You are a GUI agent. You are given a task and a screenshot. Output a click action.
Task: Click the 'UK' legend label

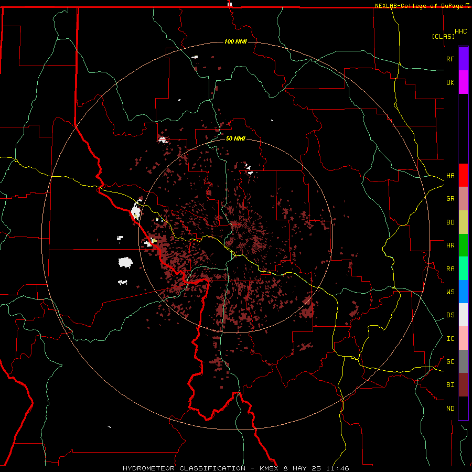coord(450,82)
